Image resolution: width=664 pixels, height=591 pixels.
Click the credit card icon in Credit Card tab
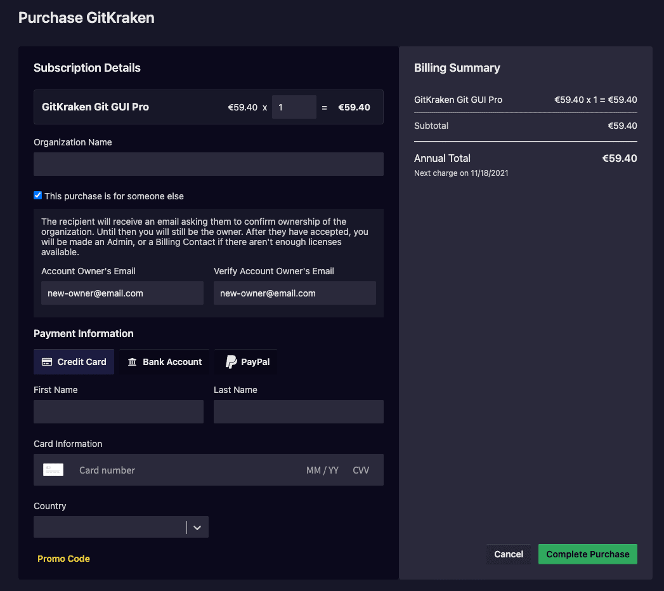point(47,362)
